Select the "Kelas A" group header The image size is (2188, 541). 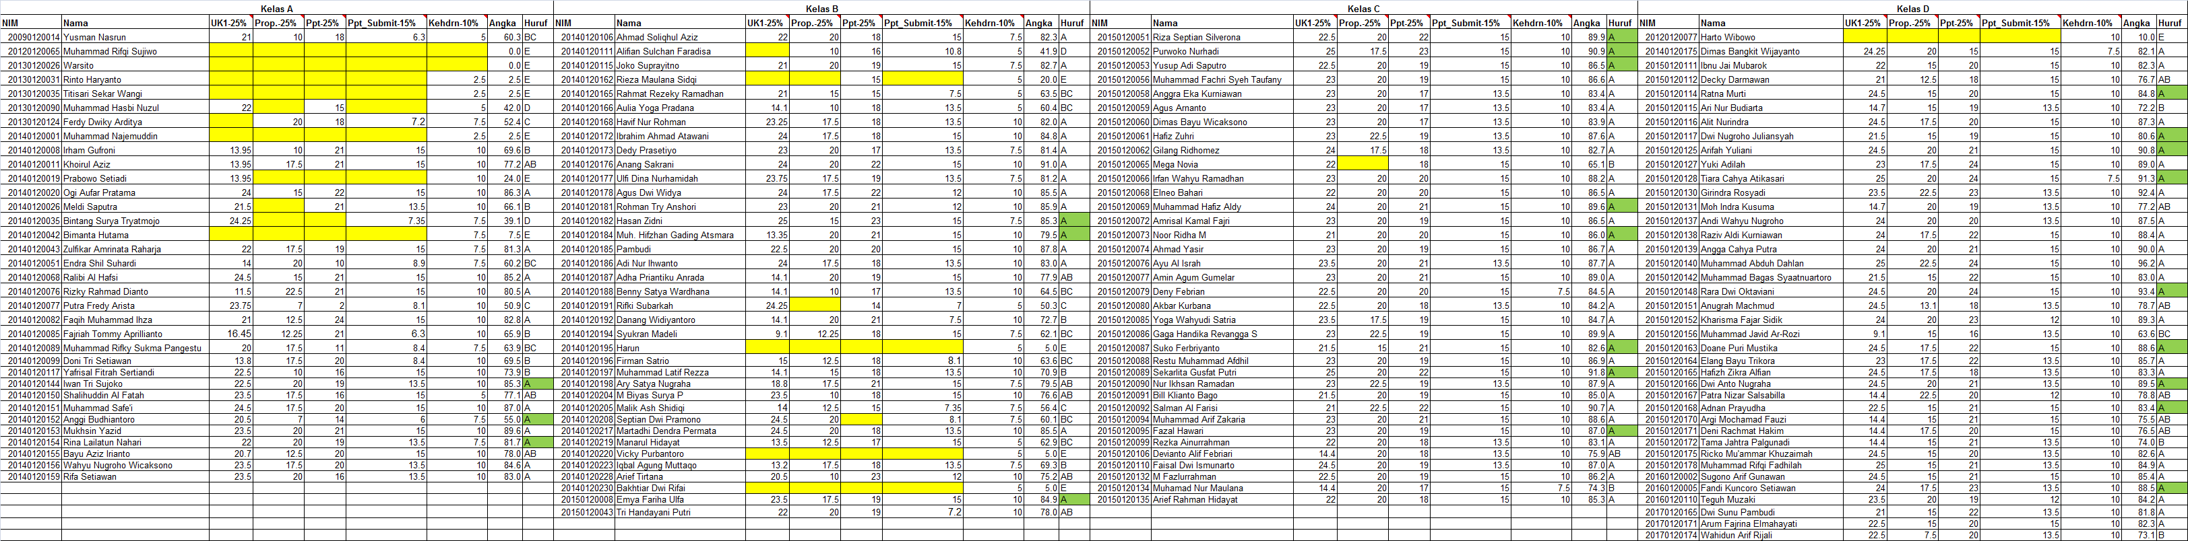click(x=277, y=9)
